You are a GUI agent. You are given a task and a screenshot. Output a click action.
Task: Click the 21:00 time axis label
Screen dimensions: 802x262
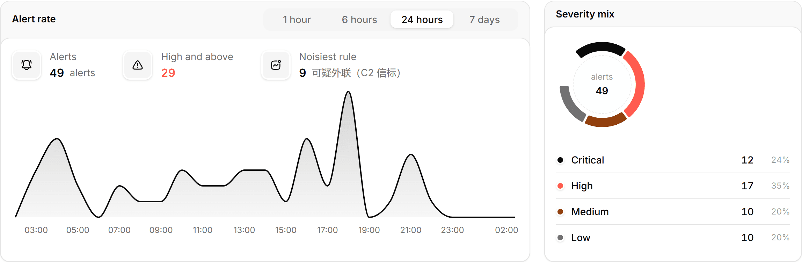tap(411, 230)
